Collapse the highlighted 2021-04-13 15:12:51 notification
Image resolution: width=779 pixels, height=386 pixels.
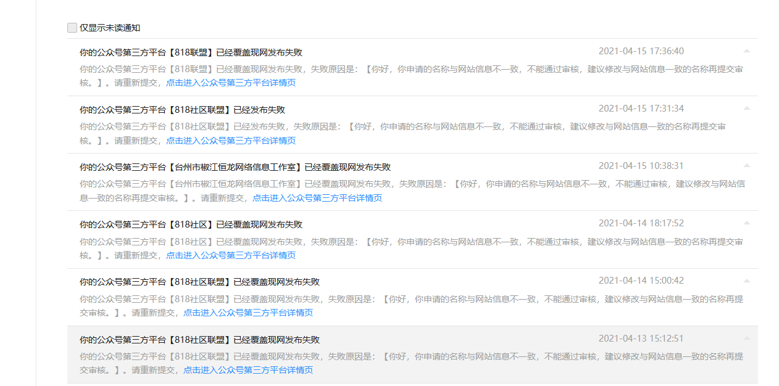tap(746, 339)
